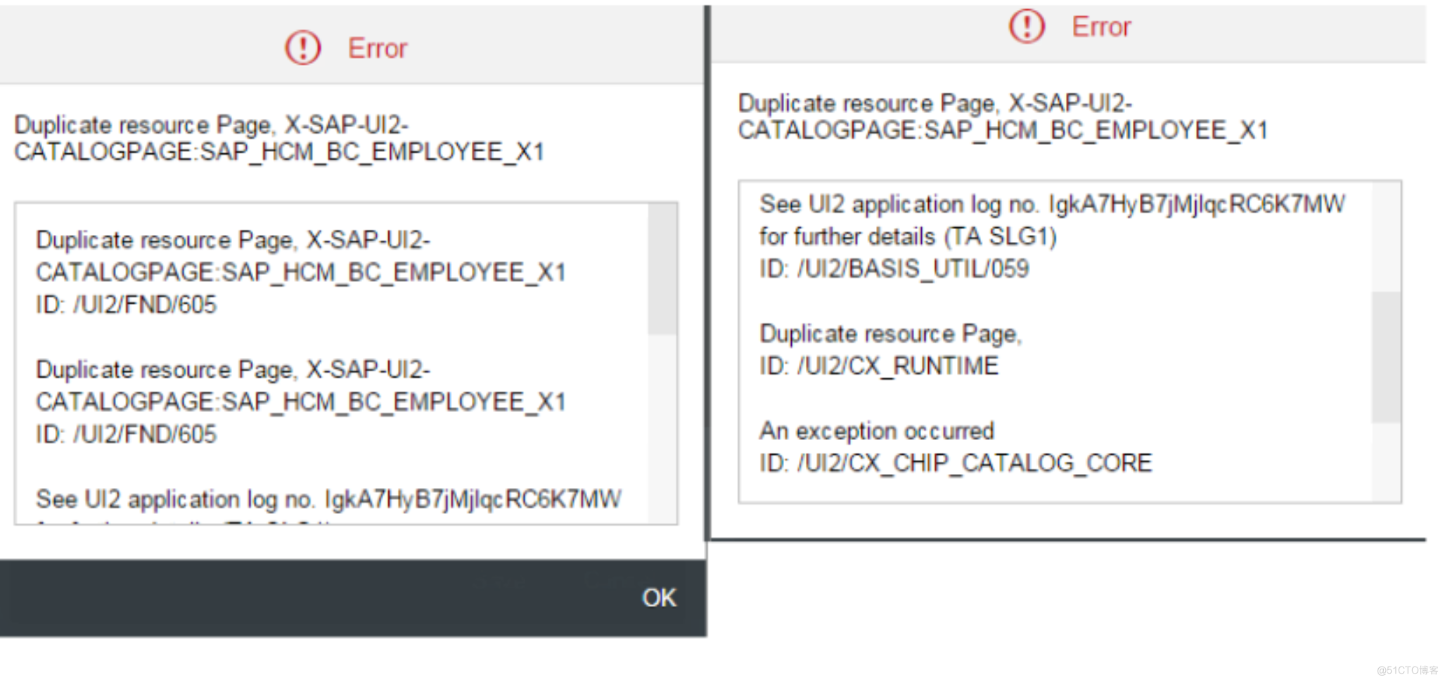
Task: Click ID /UI2/CX_CHIP_CATALOG_CORE entry
Action: pos(957,462)
